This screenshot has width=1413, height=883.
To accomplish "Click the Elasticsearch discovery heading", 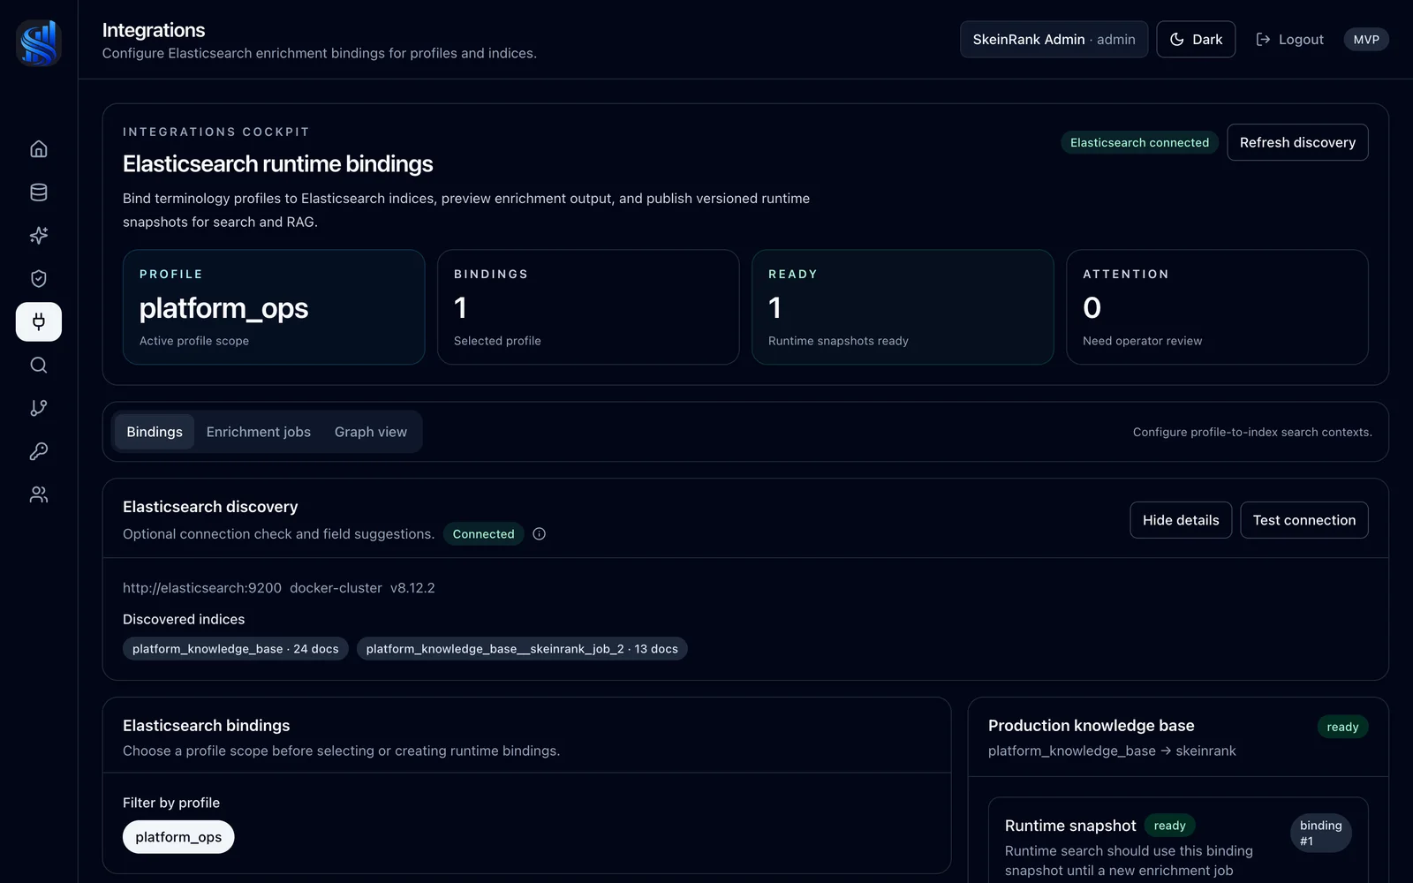I will click(210, 507).
